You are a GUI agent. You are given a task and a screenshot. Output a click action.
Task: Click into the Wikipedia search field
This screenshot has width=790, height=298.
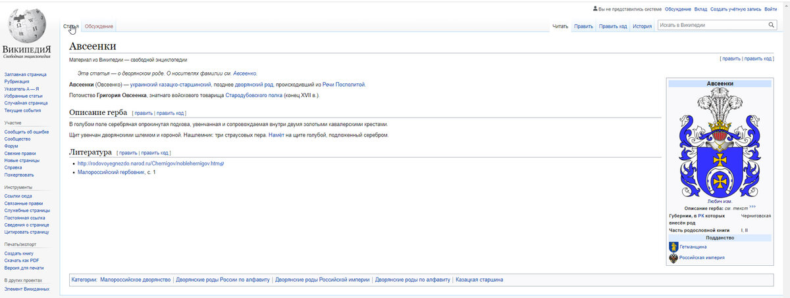tap(711, 25)
